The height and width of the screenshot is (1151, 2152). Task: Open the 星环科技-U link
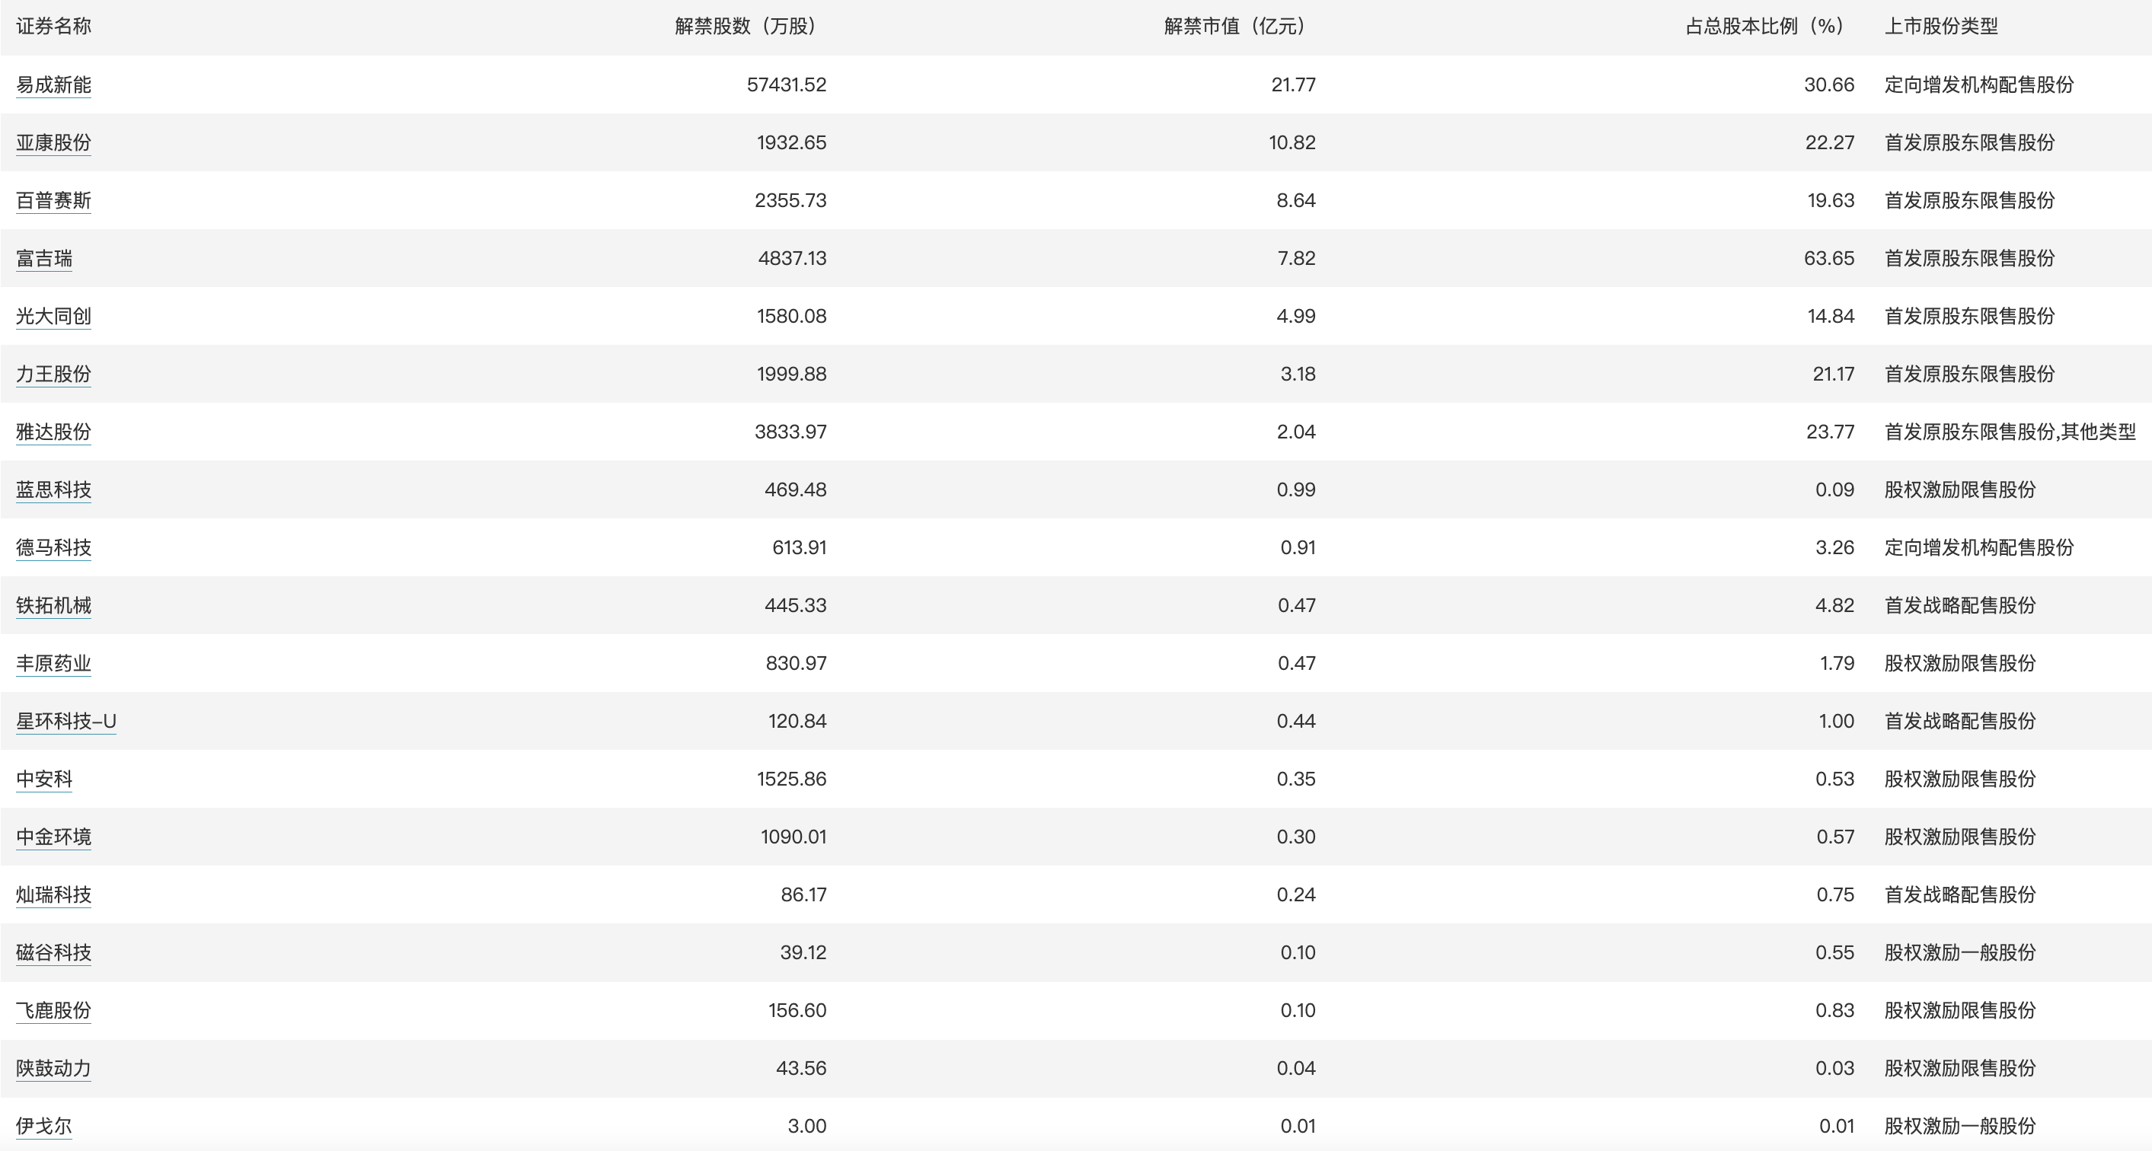click(66, 721)
